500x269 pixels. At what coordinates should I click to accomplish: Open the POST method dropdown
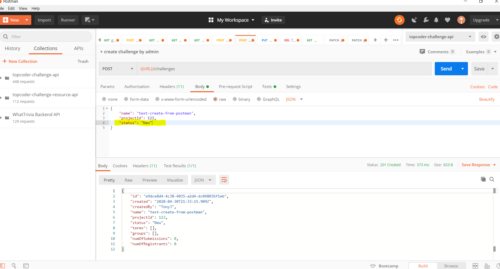[118, 69]
